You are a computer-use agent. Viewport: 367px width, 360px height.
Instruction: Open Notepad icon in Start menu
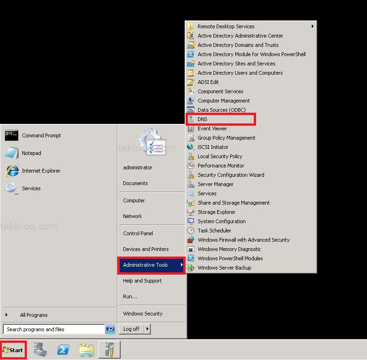pyautogui.click(x=12, y=153)
